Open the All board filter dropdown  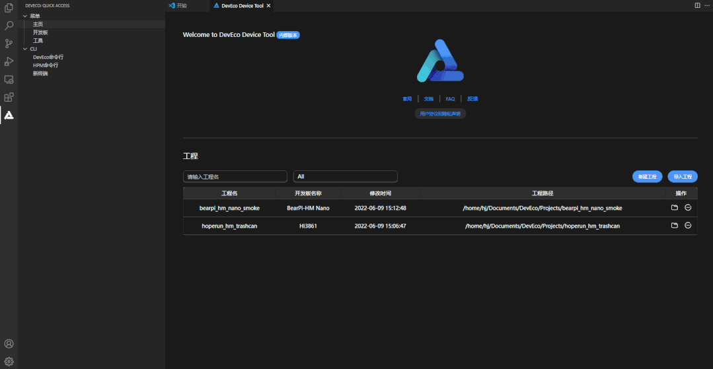tap(346, 176)
